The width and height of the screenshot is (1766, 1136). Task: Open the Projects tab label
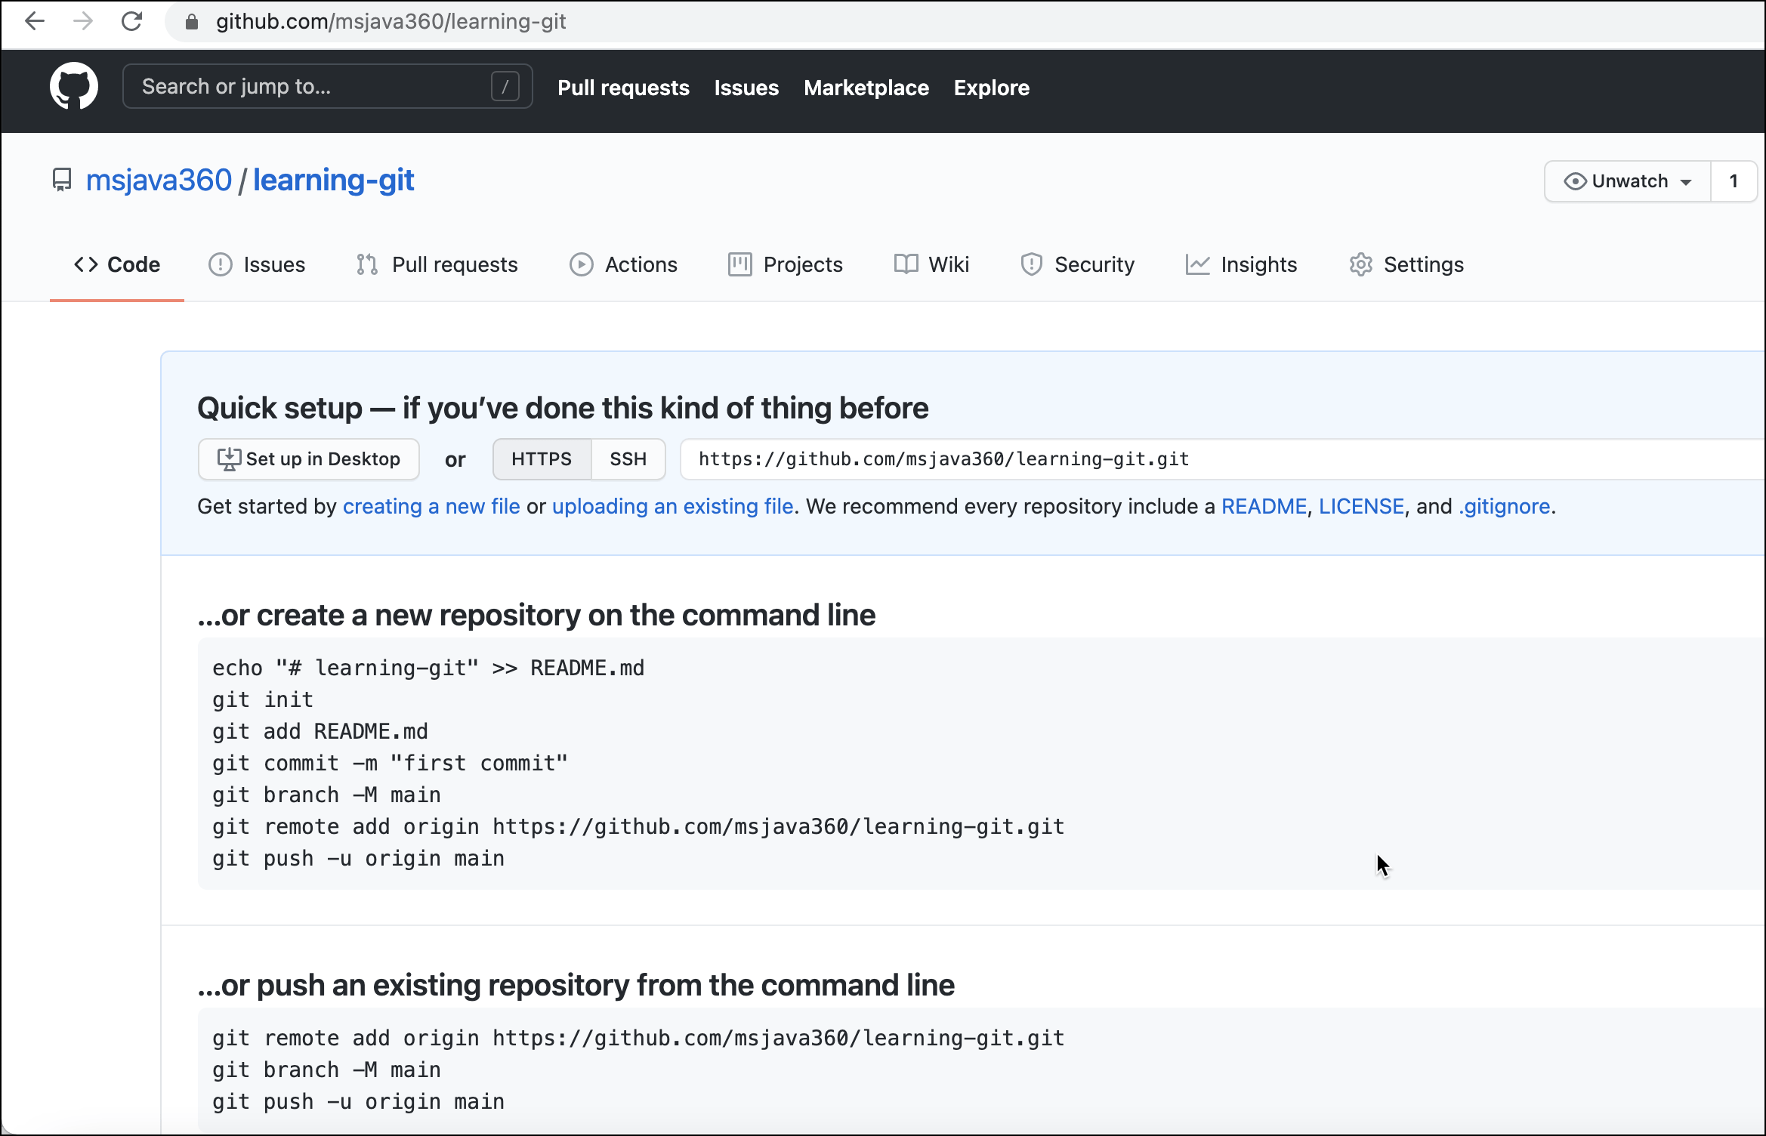(x=803, y=264)
